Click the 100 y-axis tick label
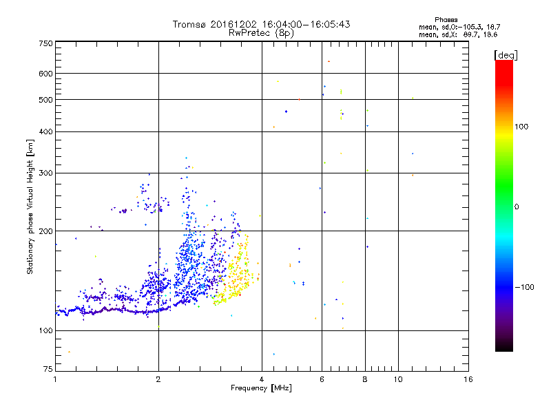Image resolution: width=551 pixels, height=413 pixels. pos(45,331)
